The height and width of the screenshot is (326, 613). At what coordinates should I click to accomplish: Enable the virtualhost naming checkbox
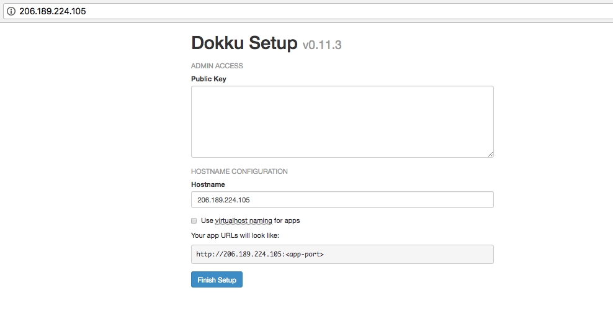[194, 220]
